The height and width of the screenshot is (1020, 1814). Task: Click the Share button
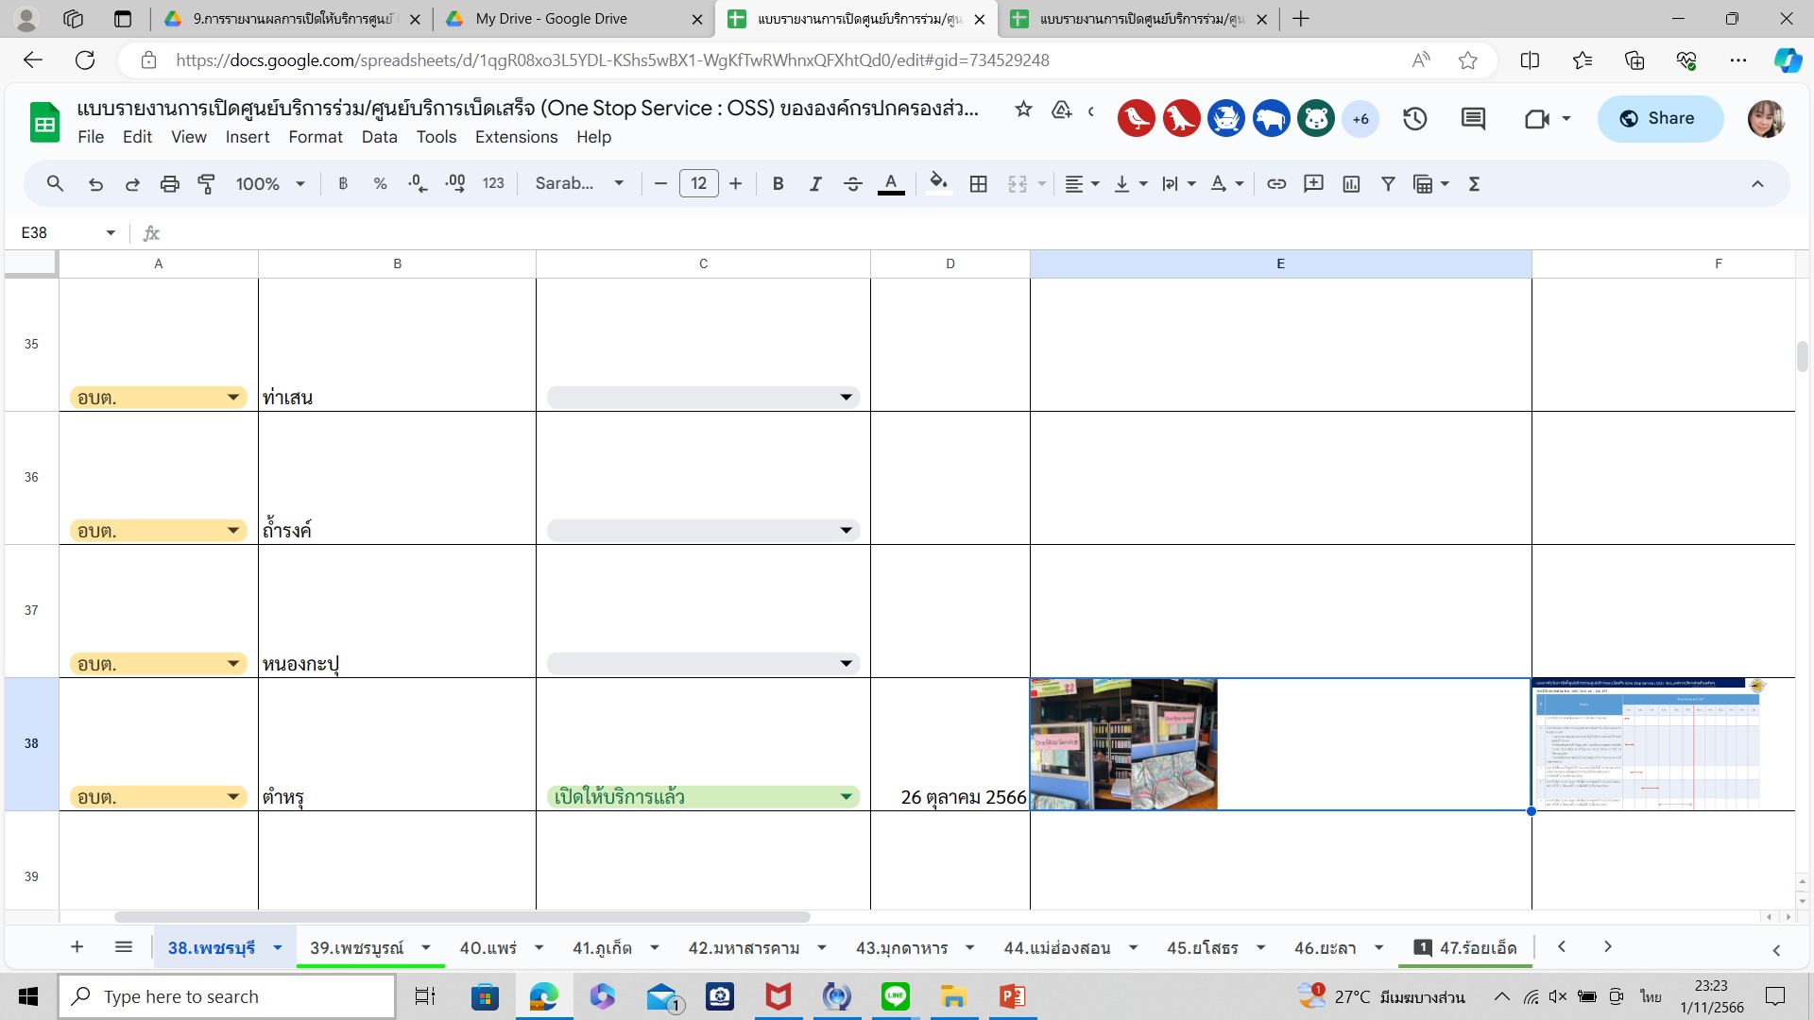(1659, 119)
